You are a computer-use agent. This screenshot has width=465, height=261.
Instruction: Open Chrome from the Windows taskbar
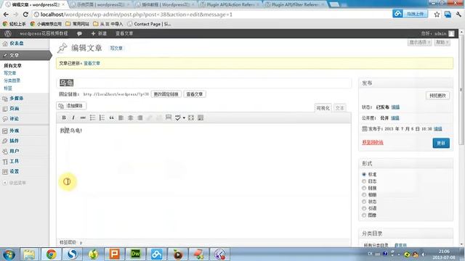tap(51, 254)
